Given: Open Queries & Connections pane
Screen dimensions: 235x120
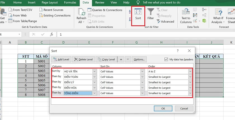Looking at the screenshot, I should click(105, 10).
